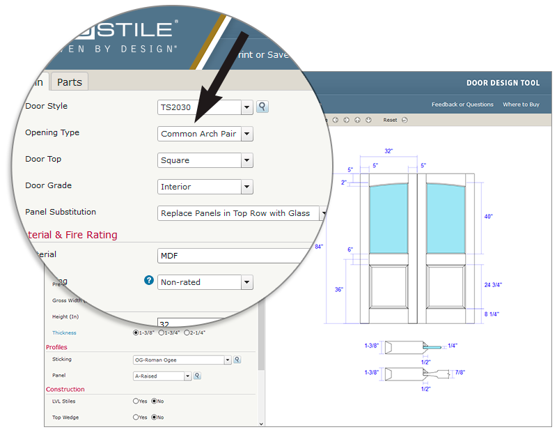557x432 pixels.
Task: Expand the Door Grade Interior dropdown
Action: (246, 187)
